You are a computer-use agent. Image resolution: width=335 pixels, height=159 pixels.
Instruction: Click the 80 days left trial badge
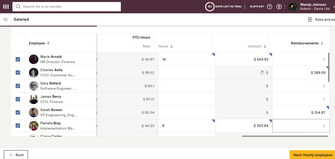[x=210, y=7]
